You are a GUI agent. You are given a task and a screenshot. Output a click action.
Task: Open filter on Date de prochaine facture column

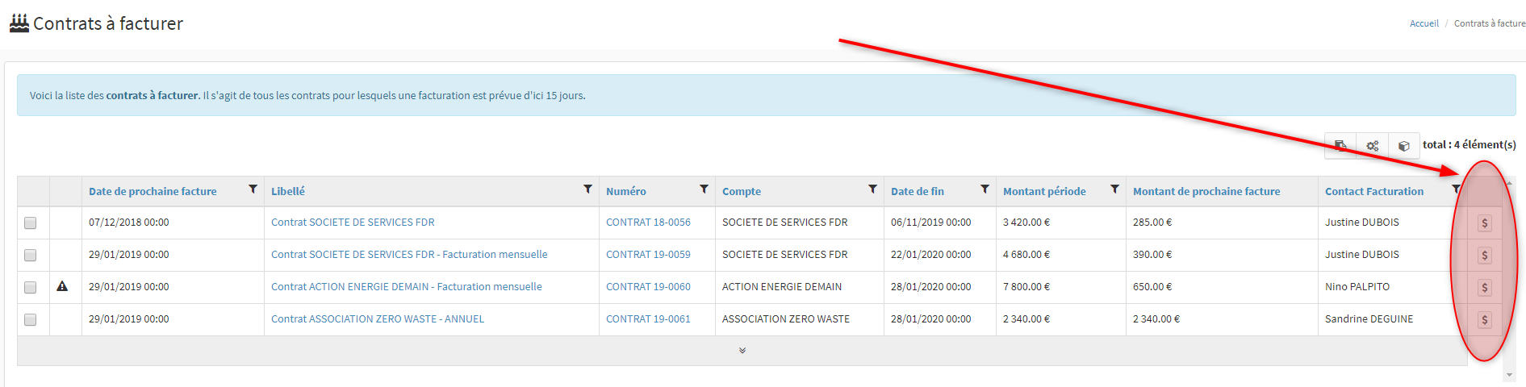tap(253, 189)
